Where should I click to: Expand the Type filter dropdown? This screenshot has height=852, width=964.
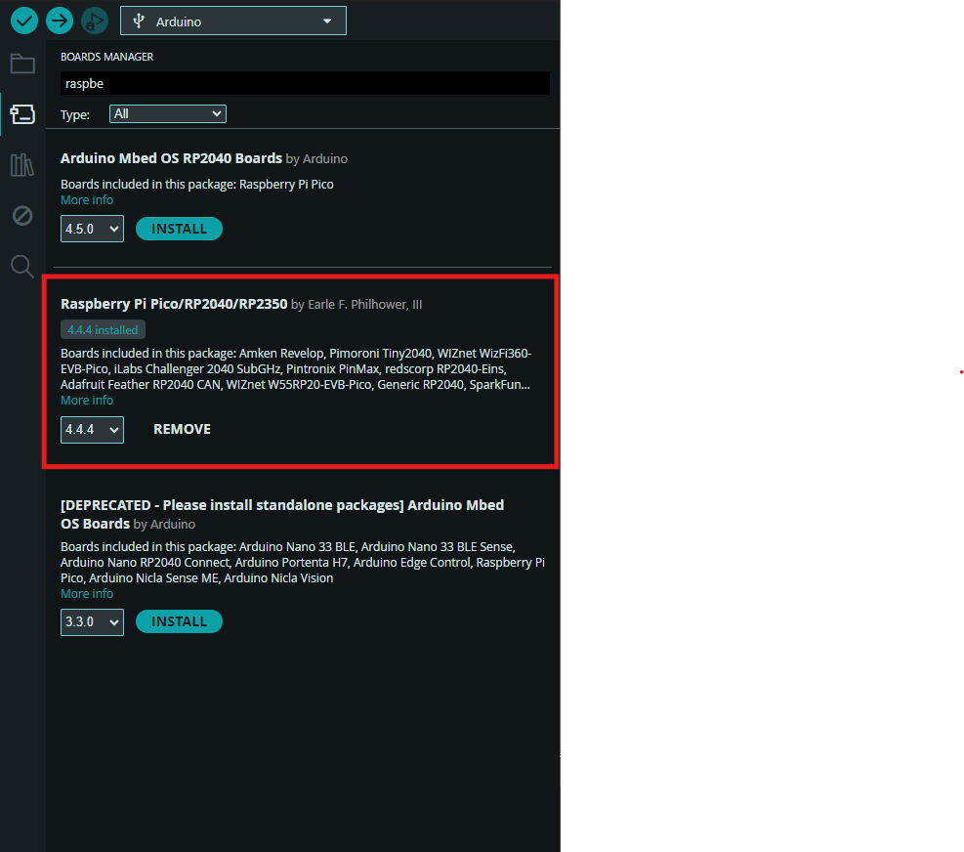click(168, 114)
